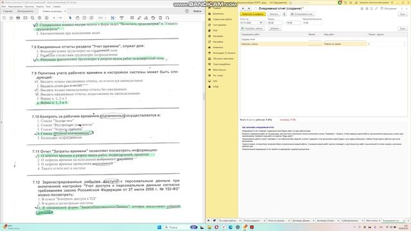411x231 pixels.
Task: Open Обсуждение panel in 1C form header
Action: 388,8
